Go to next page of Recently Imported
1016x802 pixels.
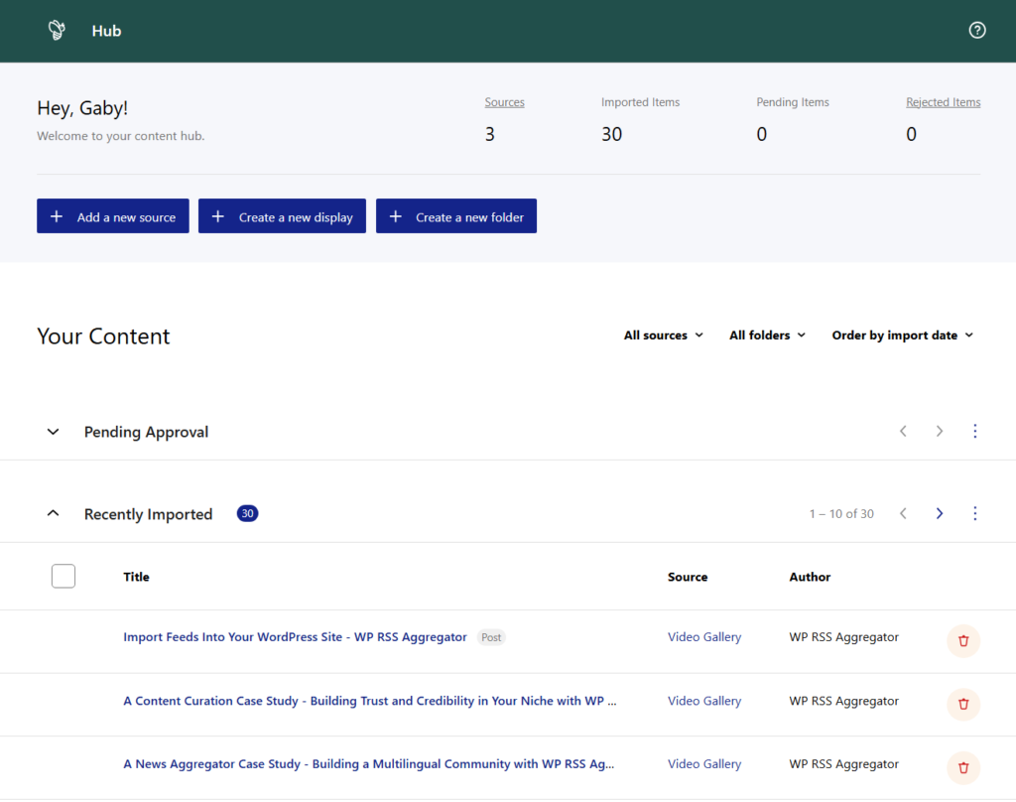939,513
